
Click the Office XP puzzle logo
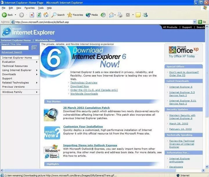pos(172,50)
